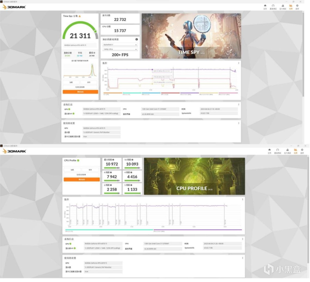
Task: Click Time Spy hero image thumbnail
Action: point(191,36)
